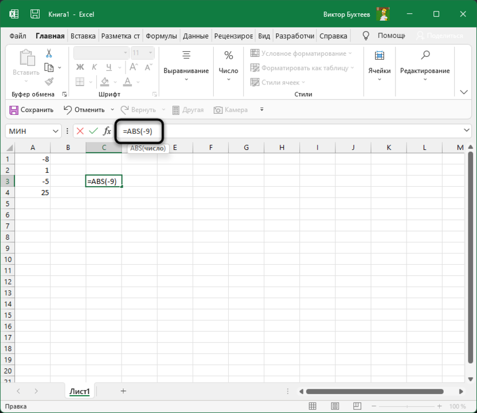Add a new sheet with plus icon

tap(123, 391)
